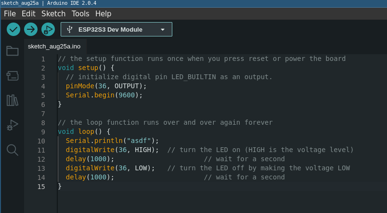The width and height of the screenshot is (387, 213).
Task: Open the File menu
Action: 10,14
